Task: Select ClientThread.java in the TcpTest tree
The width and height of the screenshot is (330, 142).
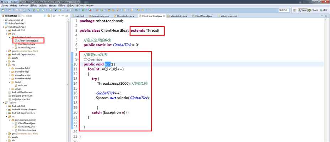Action: (25, 123)
